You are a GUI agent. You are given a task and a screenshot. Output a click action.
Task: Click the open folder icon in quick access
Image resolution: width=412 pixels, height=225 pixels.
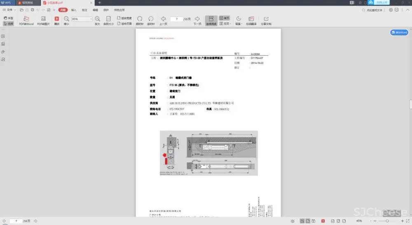pyautogui.click(x=21, y=10)
